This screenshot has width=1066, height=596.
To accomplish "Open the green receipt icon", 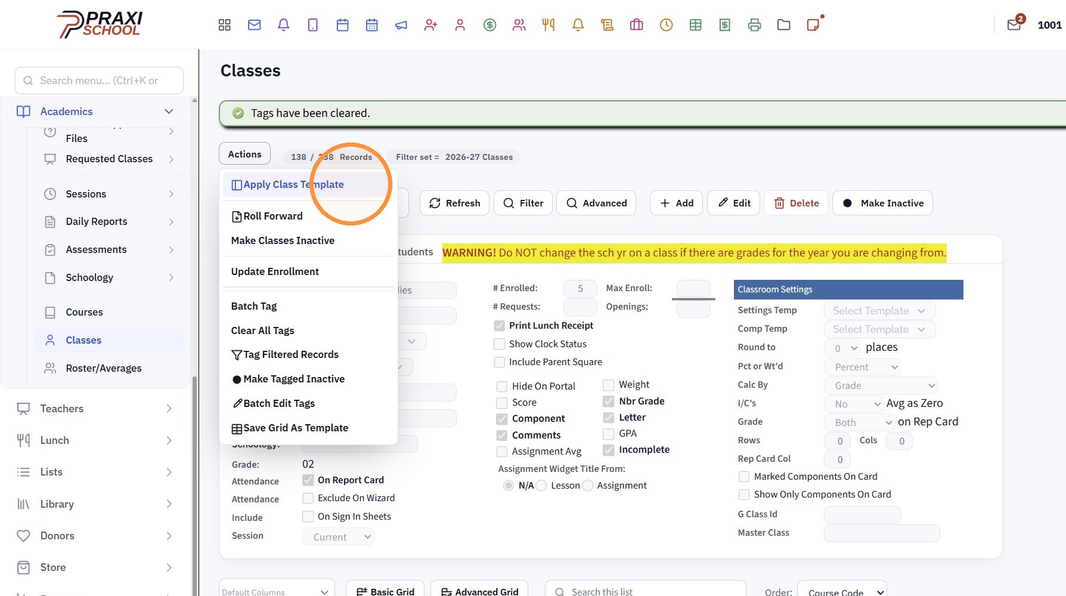I will pyautogui.click(x=725, y=25).
